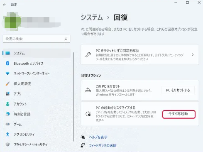Expand PC をリセットせずに問題を解決 chevron
The width and height of the screenshot is (203, 152).
193,55
